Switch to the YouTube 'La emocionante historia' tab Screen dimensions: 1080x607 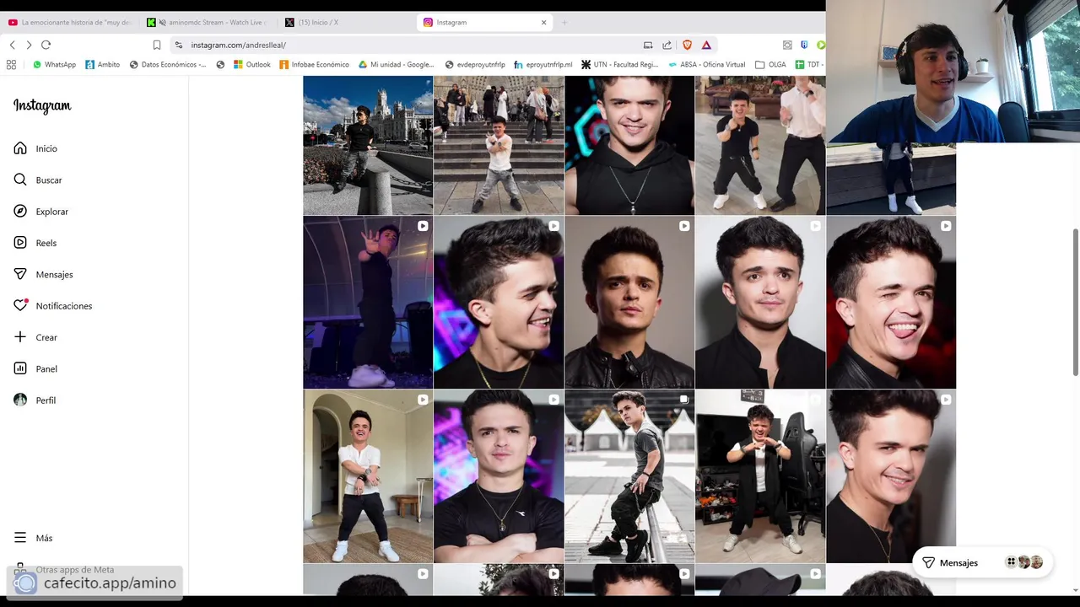pyautogui.click(x=69, y=22)
